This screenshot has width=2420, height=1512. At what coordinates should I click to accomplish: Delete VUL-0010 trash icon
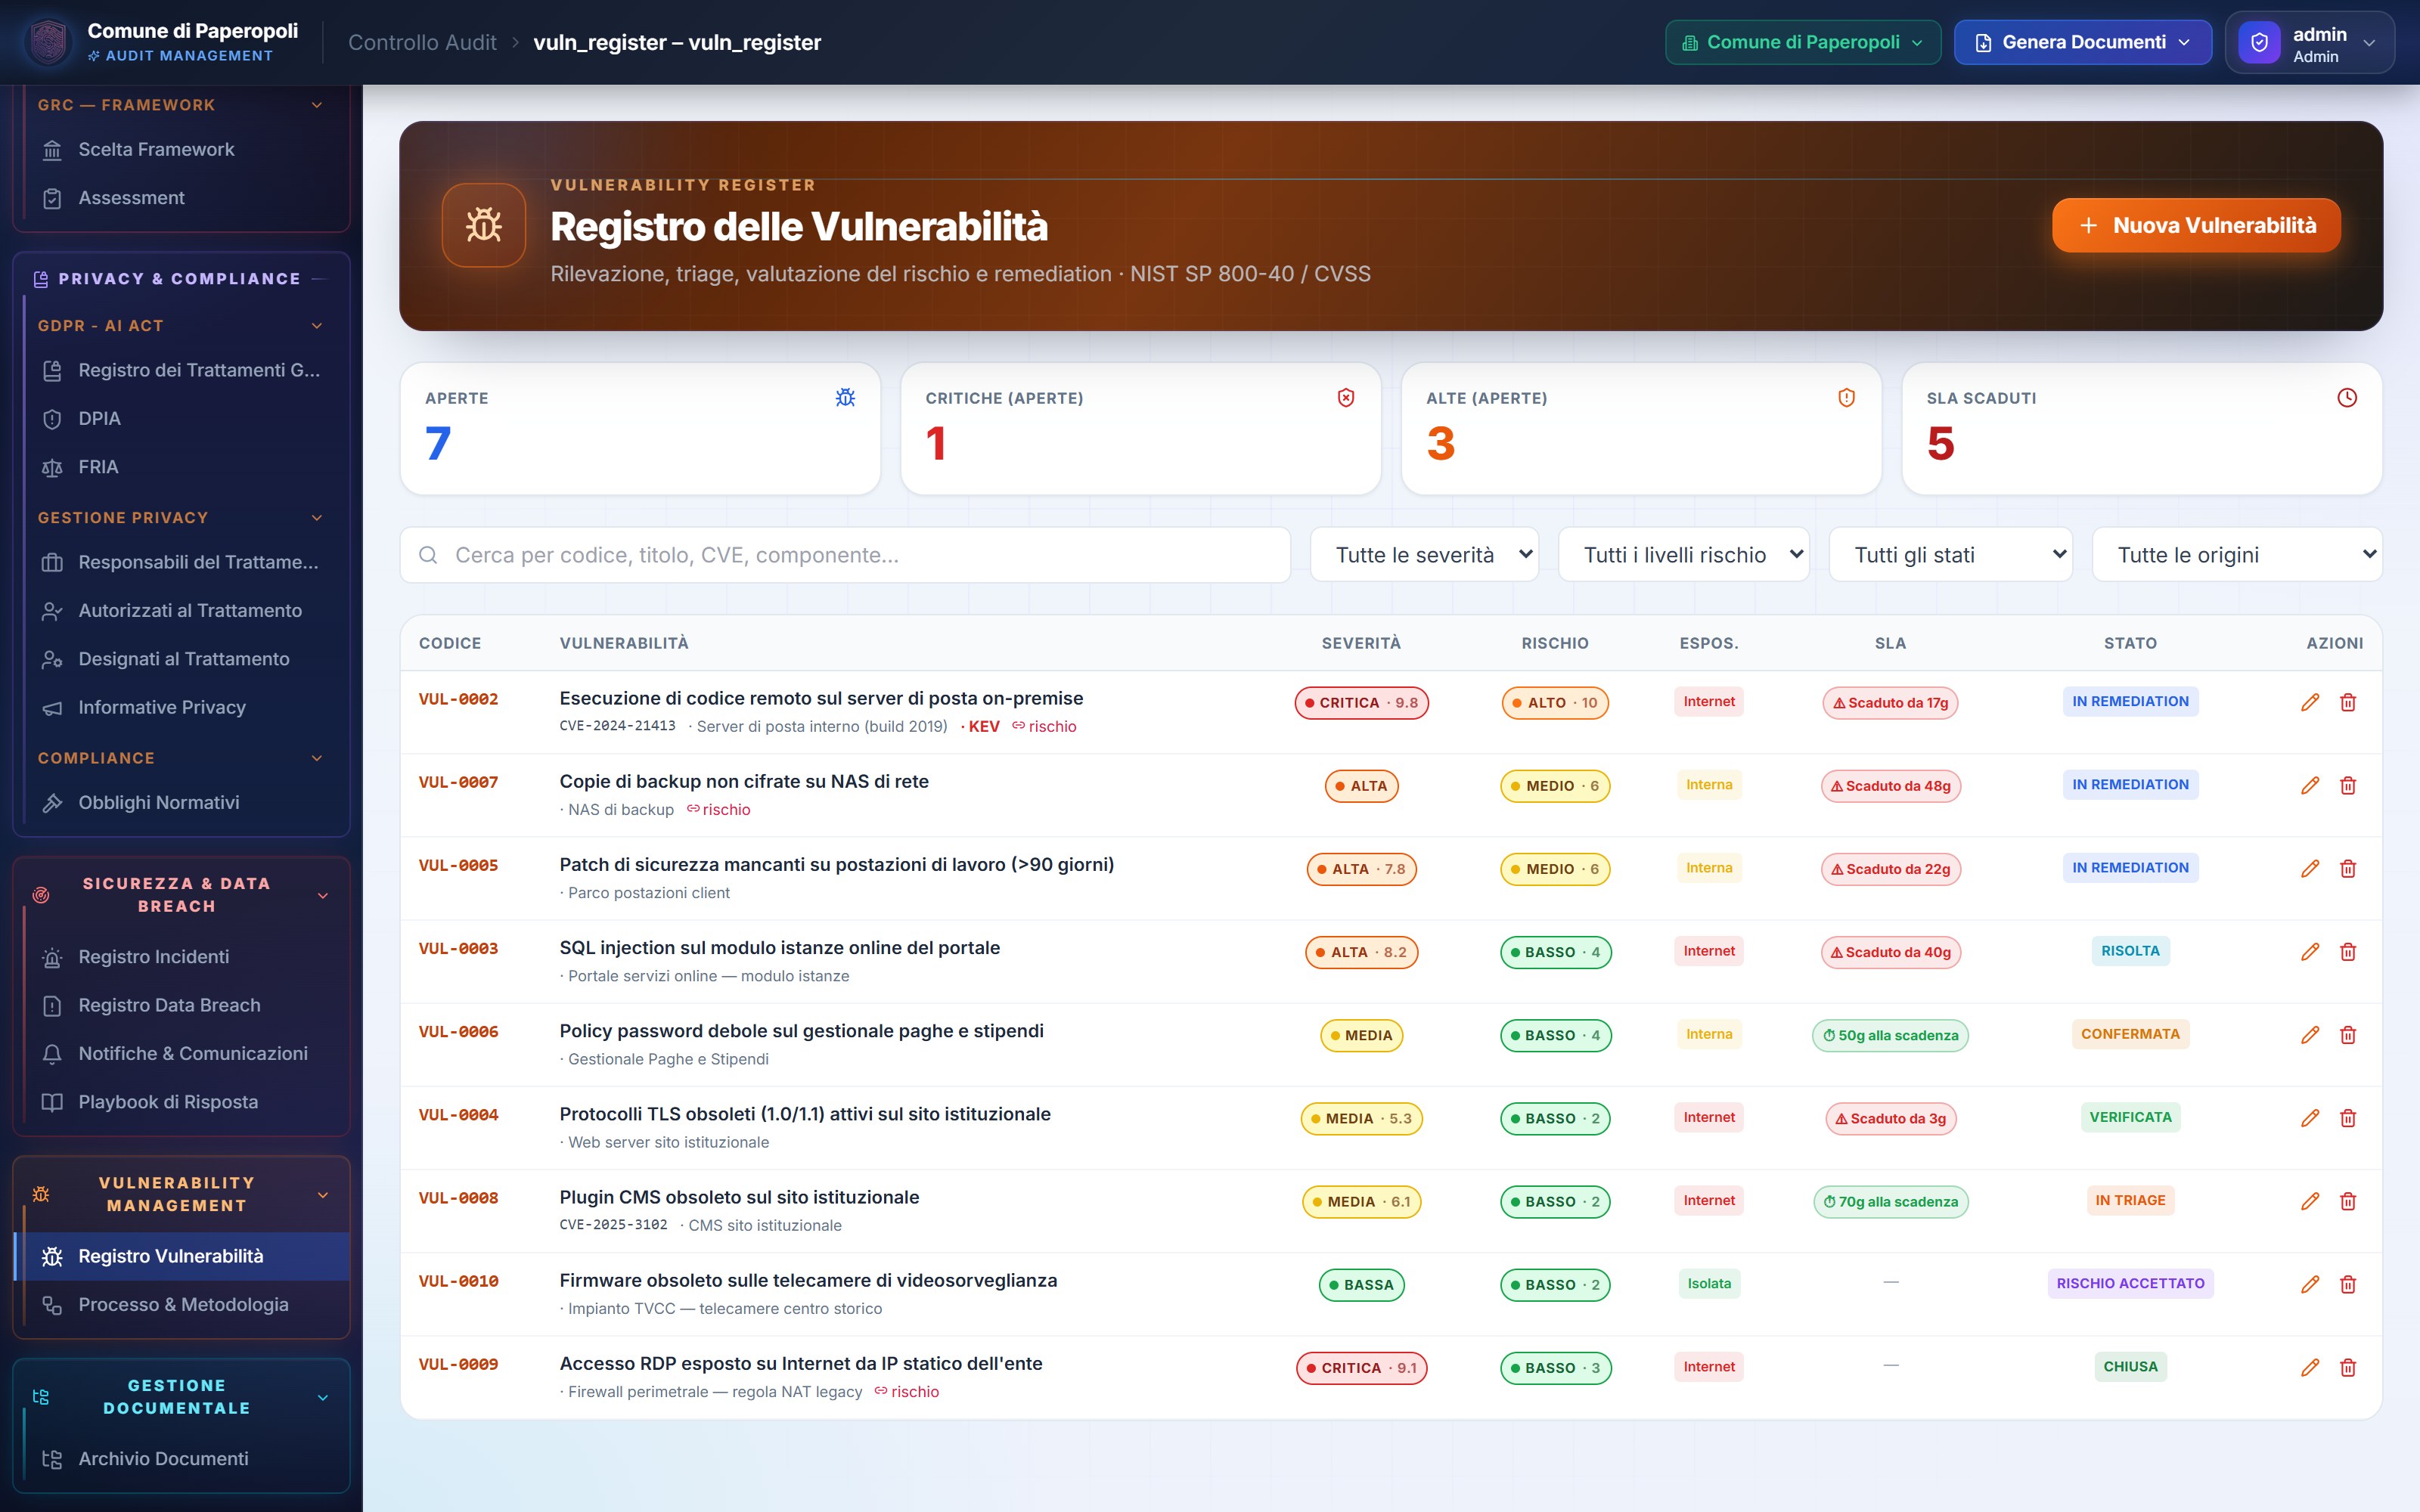(2348, 1283)
